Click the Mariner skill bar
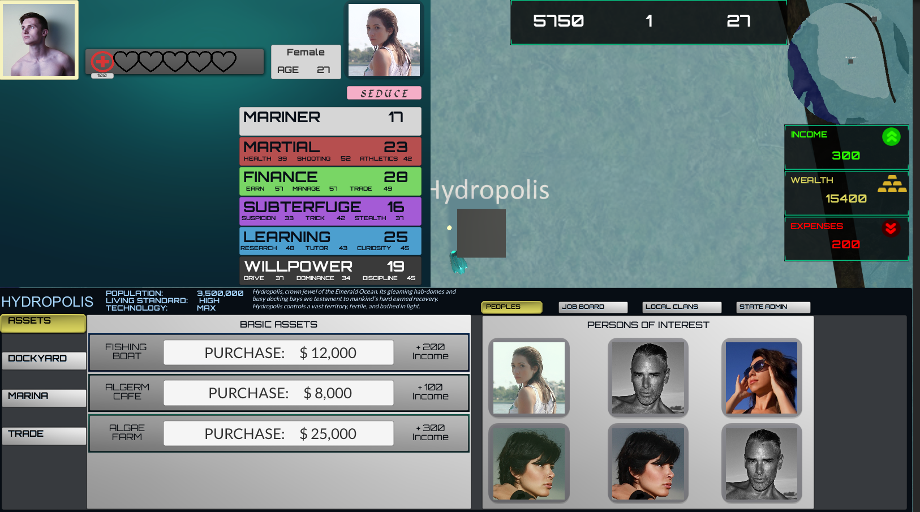920x512 pixels. [330, 121]
